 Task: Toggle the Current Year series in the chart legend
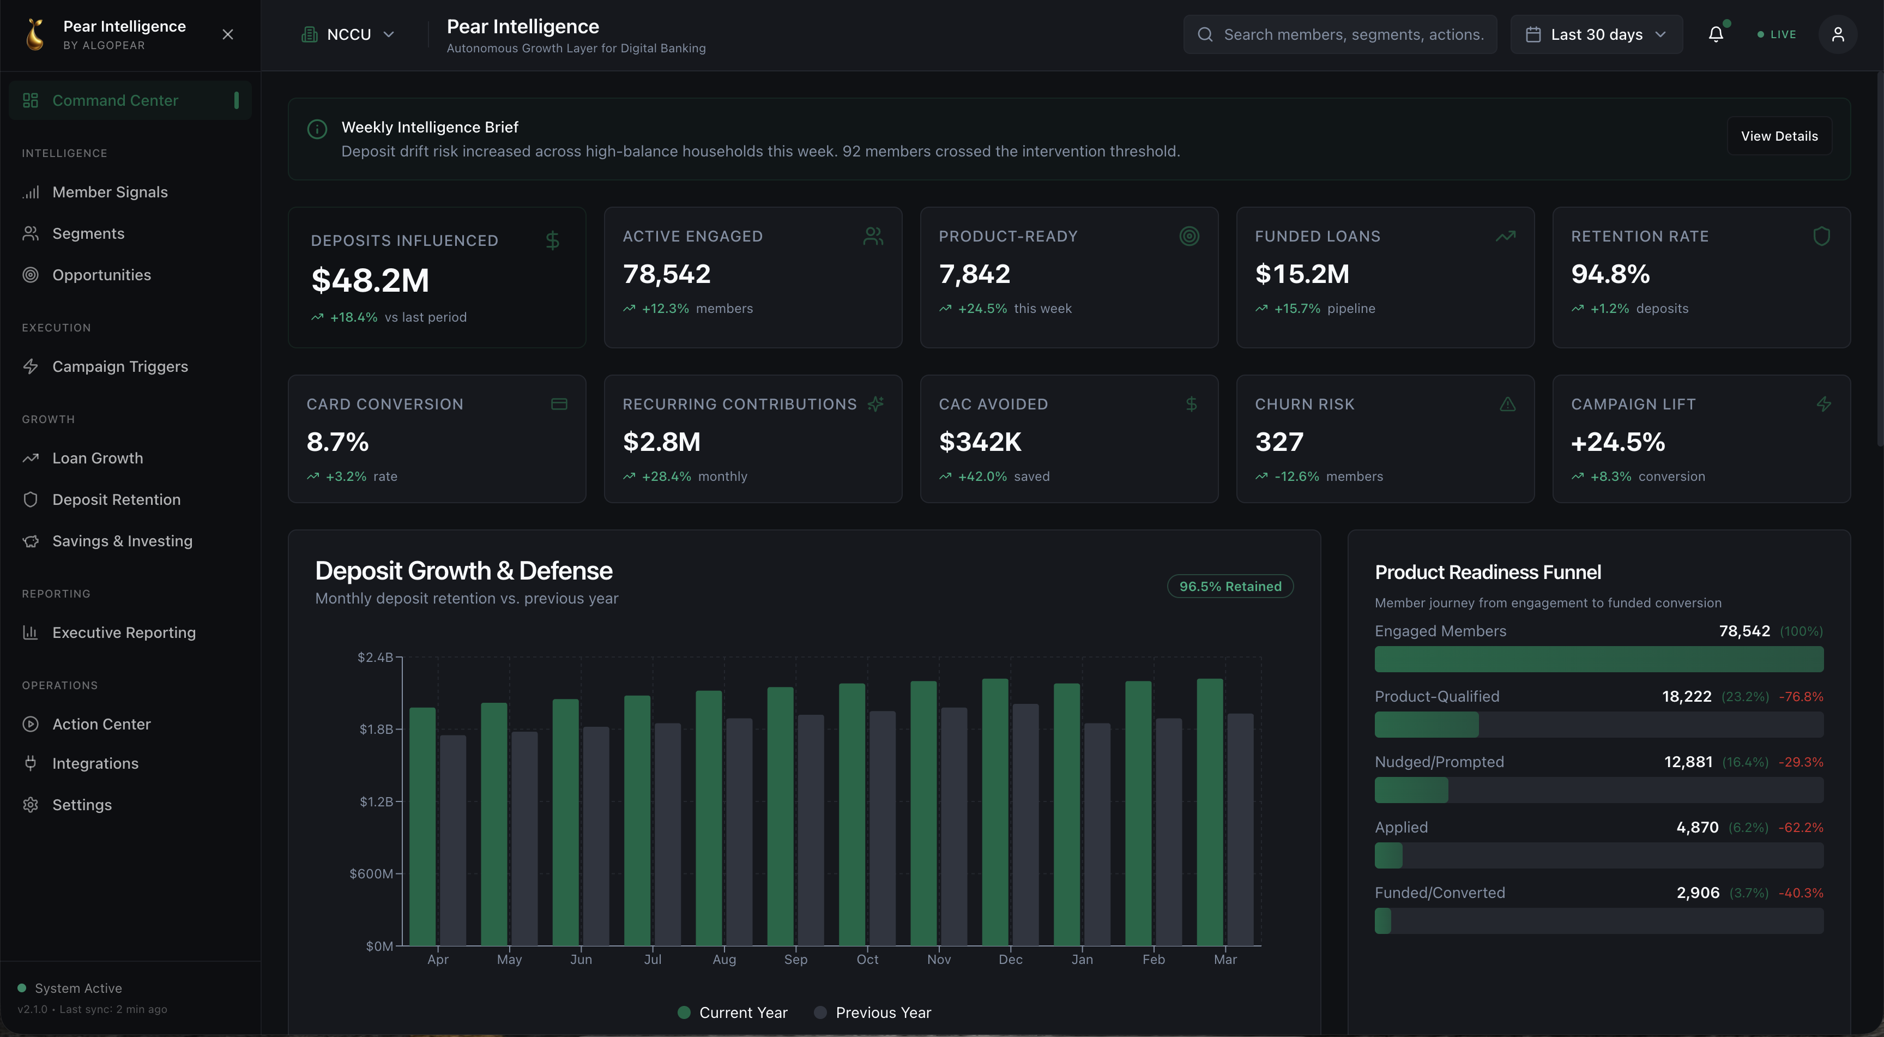point(732,1012)
